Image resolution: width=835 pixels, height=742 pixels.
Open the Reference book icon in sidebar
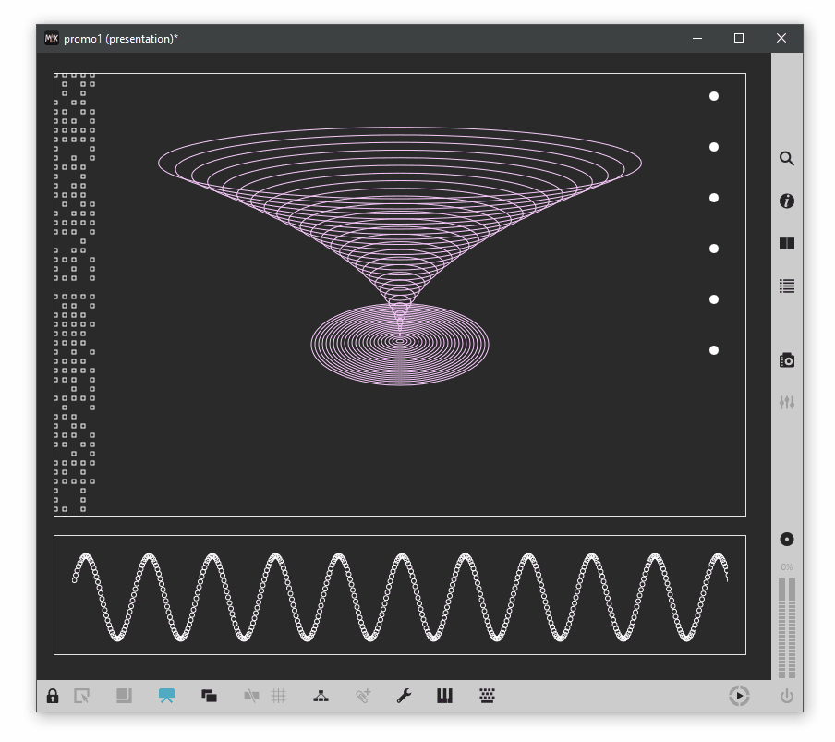click(x=786, y=244)
